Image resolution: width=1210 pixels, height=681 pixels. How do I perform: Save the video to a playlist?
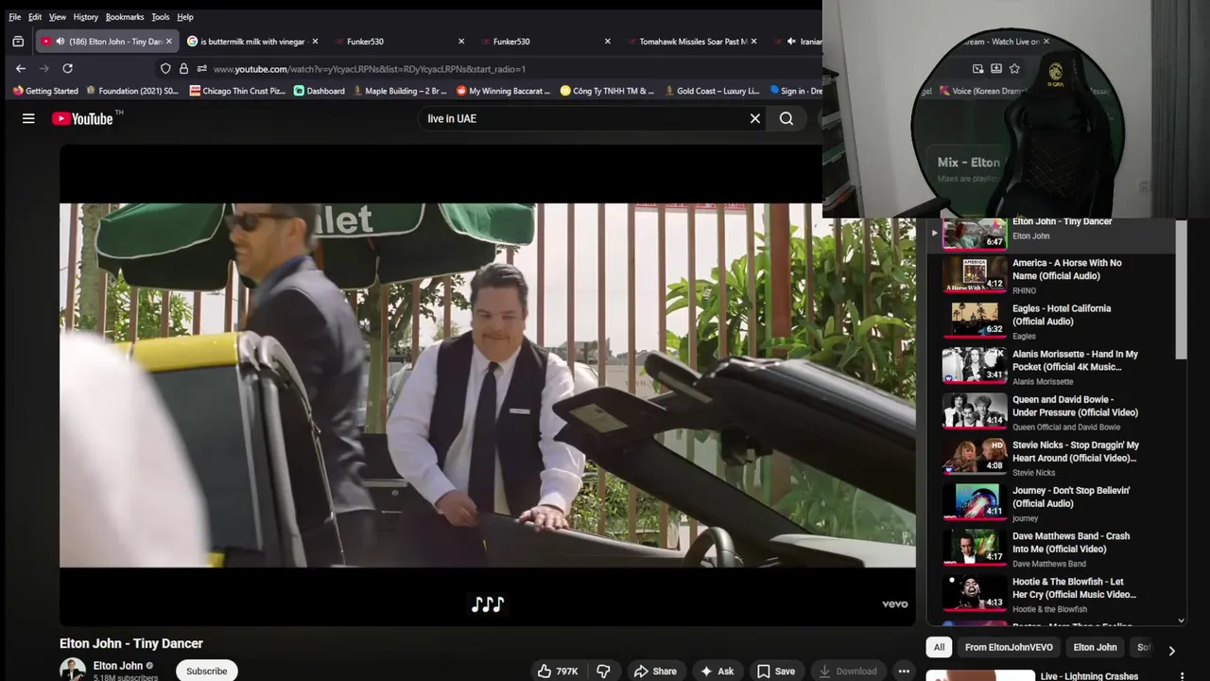pos(775,671)
